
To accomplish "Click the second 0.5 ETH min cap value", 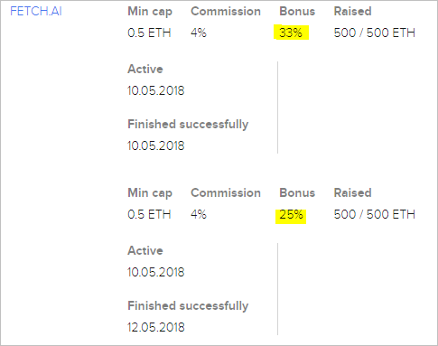I will tap(149, 214).
